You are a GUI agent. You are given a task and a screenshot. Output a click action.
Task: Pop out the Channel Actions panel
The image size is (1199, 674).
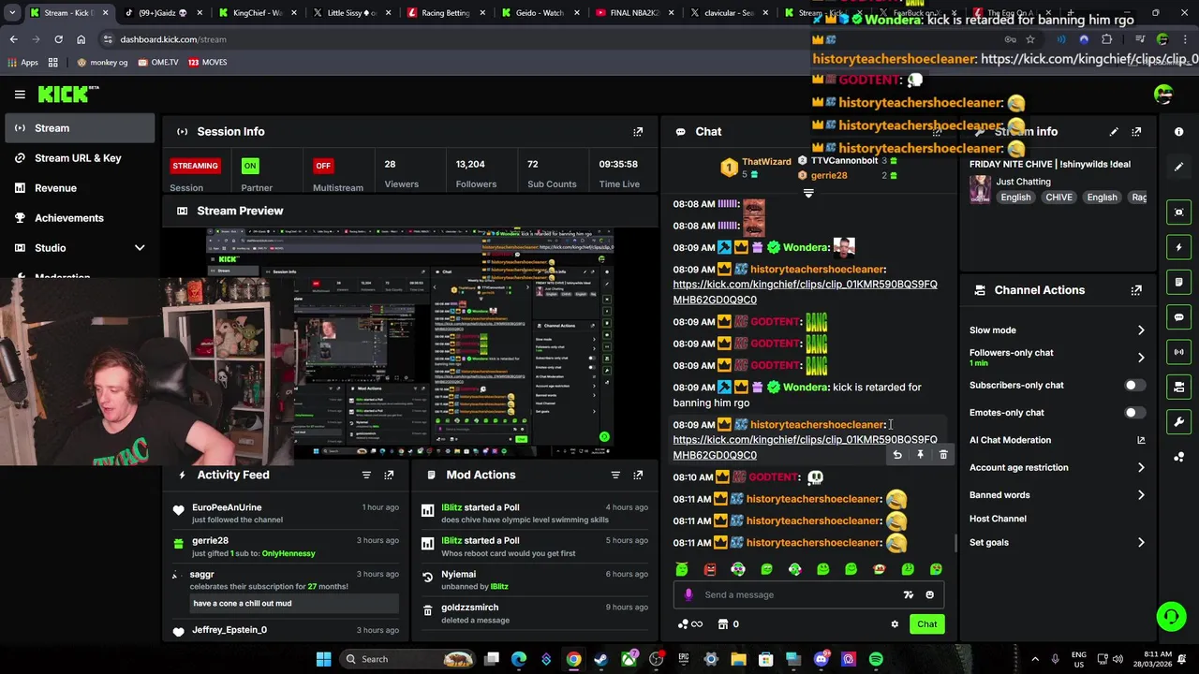[x=1136, y=290]
